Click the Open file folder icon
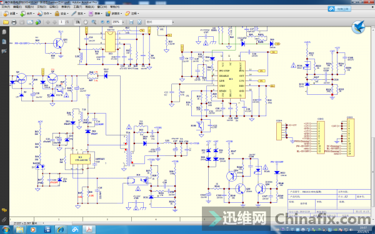This screenshot has width=375, height=234. point(6,22)
